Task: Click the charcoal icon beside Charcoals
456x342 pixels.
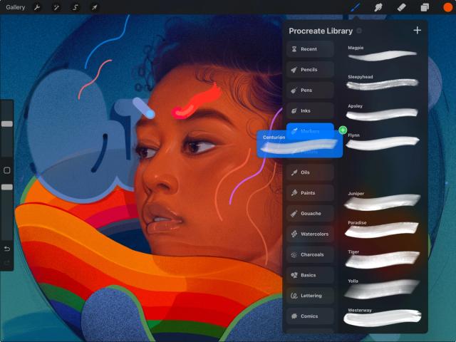Action: 294,255
